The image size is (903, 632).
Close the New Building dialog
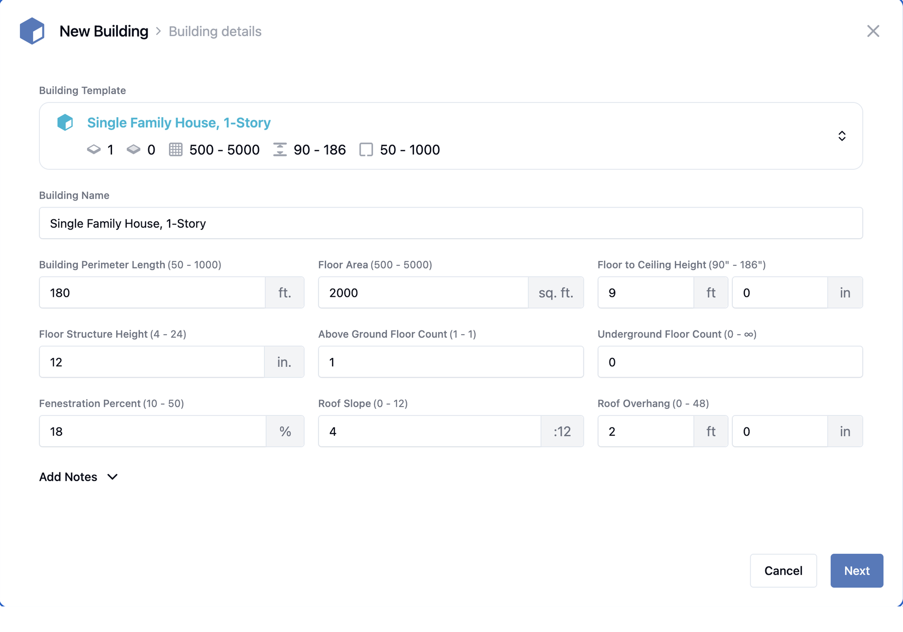(873, 31)
